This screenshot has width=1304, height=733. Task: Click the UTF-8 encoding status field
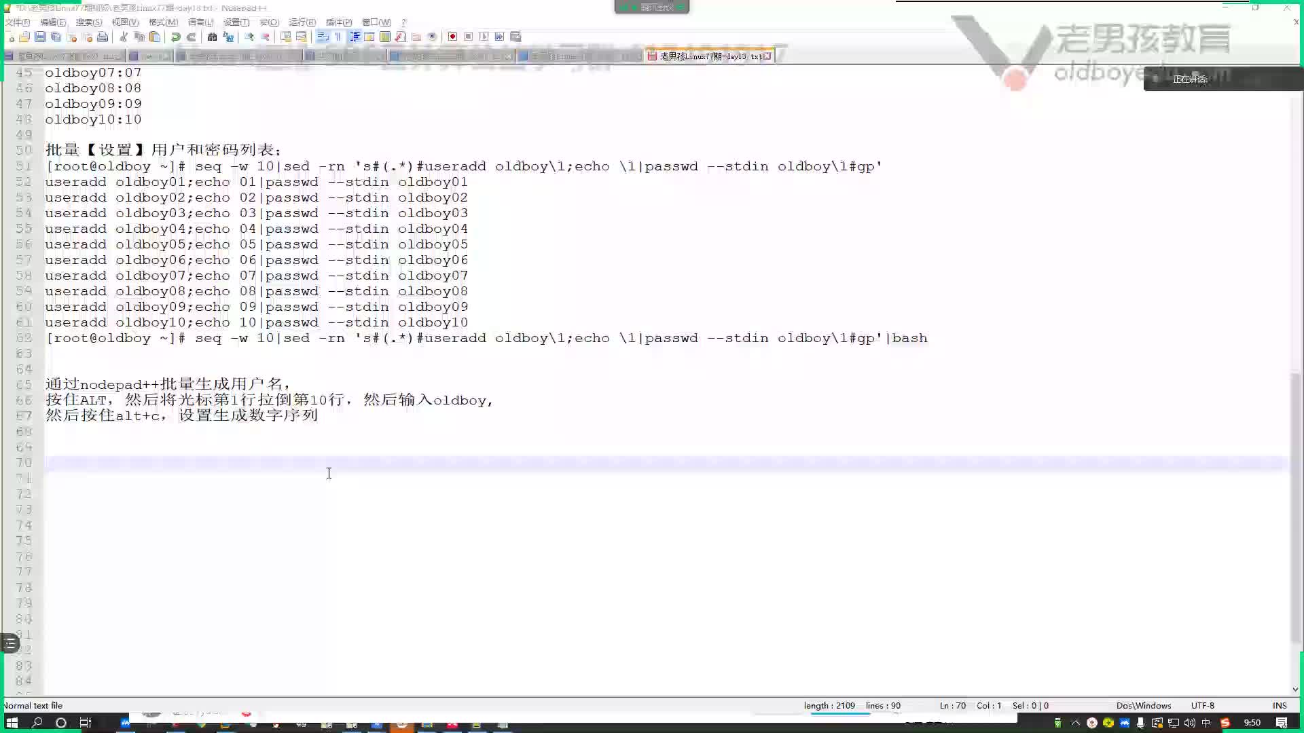click(1203, 706)
